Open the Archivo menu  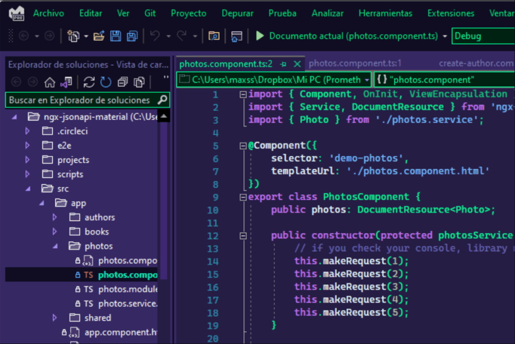pos(49,13)
